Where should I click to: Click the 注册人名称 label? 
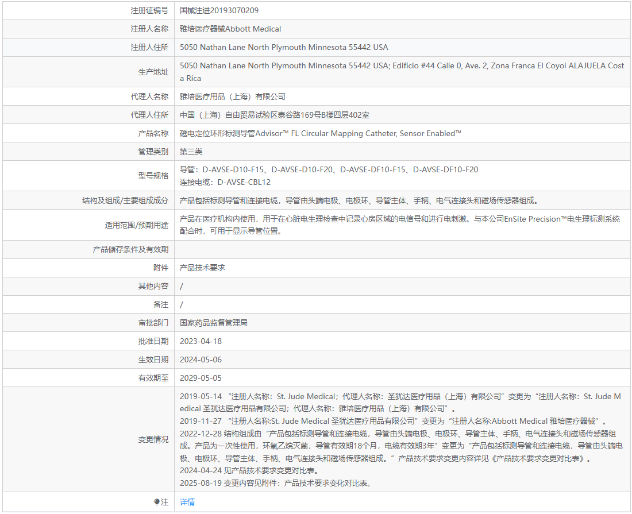tap(149, 29)
